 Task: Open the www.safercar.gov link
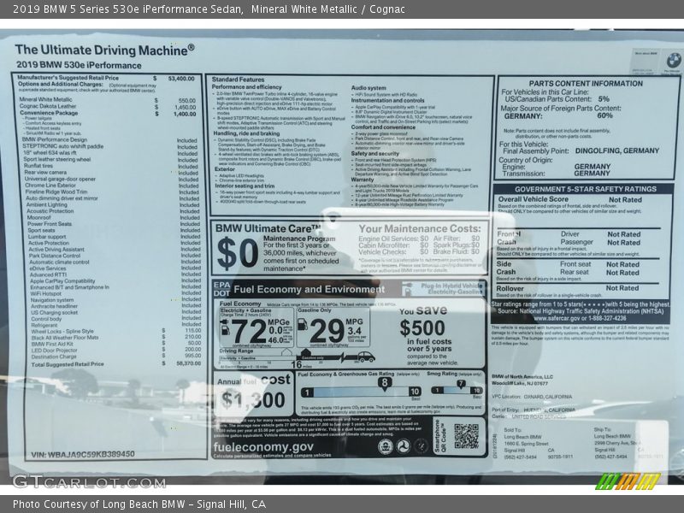coord(559,318)
